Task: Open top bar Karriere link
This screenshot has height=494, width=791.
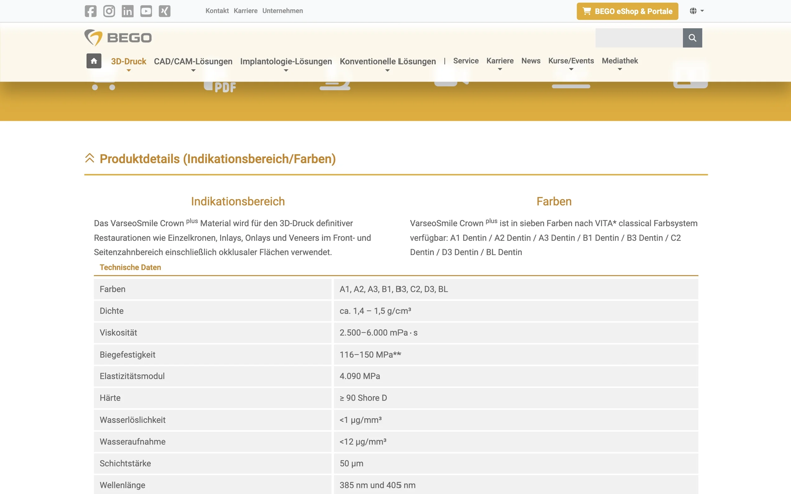Action: pyautogui.click(x=245, y=11)
